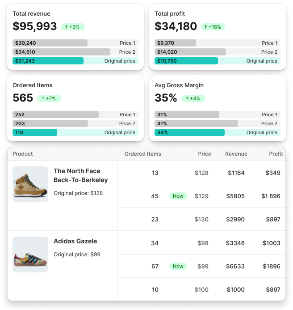Viewport: 293px width, 310px height.
Task: Sort table by Ordered Items column header
Action: [x=143, y=154]
